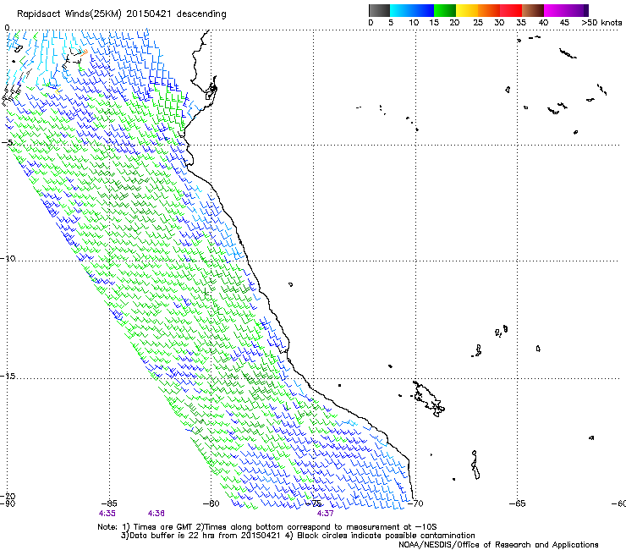626x550 pixels.
Task: Click the green 15-20 knots color swatch
Action: click(x=445, y=10)
